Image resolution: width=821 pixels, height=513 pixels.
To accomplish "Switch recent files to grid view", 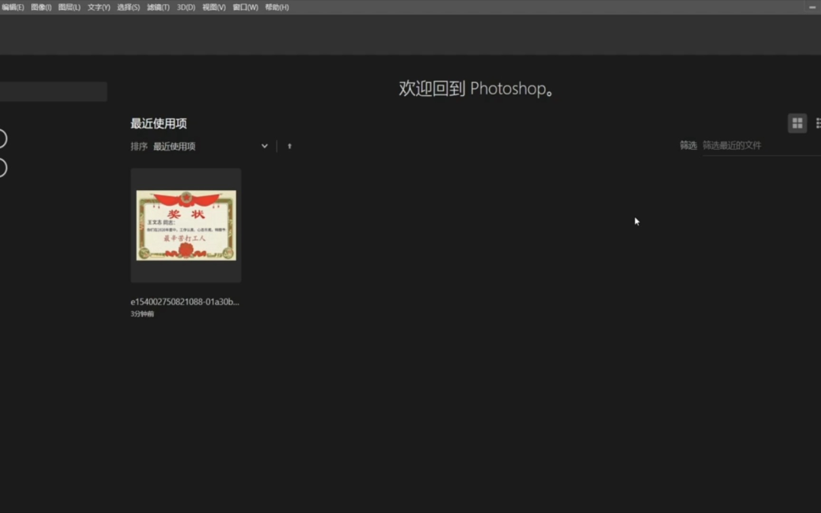I will [797, 123].
